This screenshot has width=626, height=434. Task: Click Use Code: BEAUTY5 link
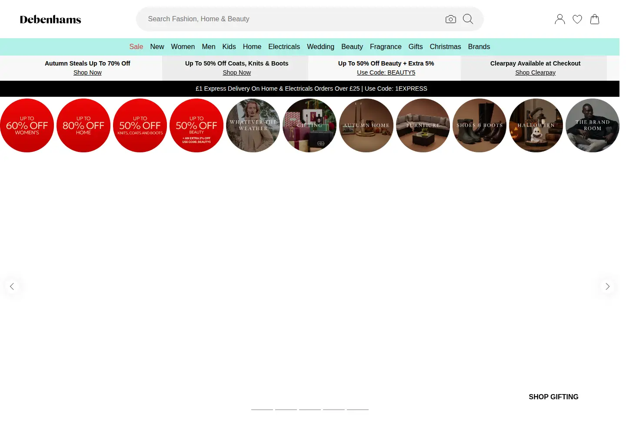tap(386, 73)
